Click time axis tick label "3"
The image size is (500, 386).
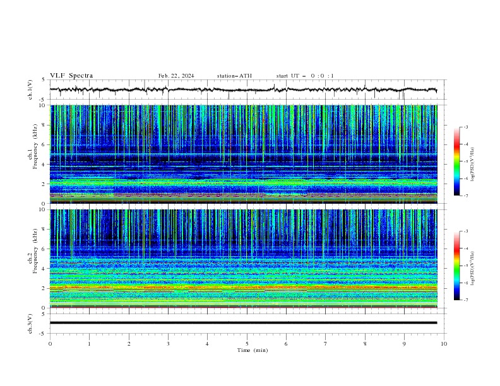click(x=168, y=344)
